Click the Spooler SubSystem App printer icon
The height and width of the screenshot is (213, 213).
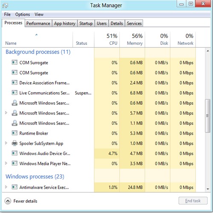pyautogui.click(x=14, y=143)
